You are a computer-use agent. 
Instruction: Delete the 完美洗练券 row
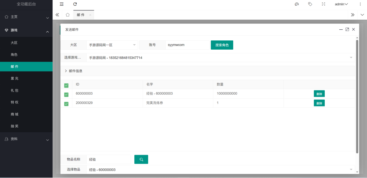point(319,103)
